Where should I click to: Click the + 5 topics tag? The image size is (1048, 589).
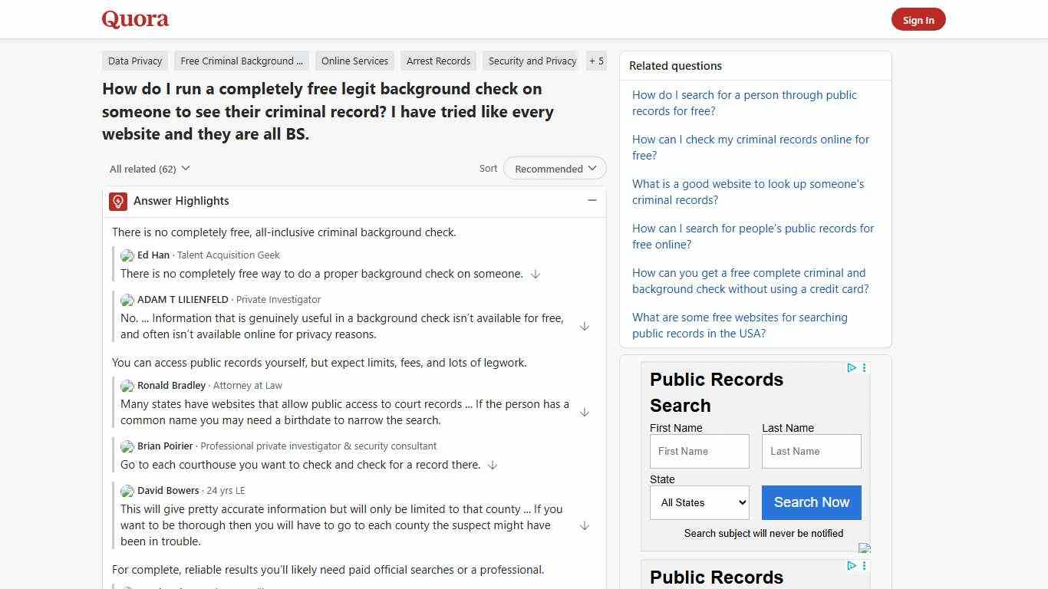pos(596,61)
